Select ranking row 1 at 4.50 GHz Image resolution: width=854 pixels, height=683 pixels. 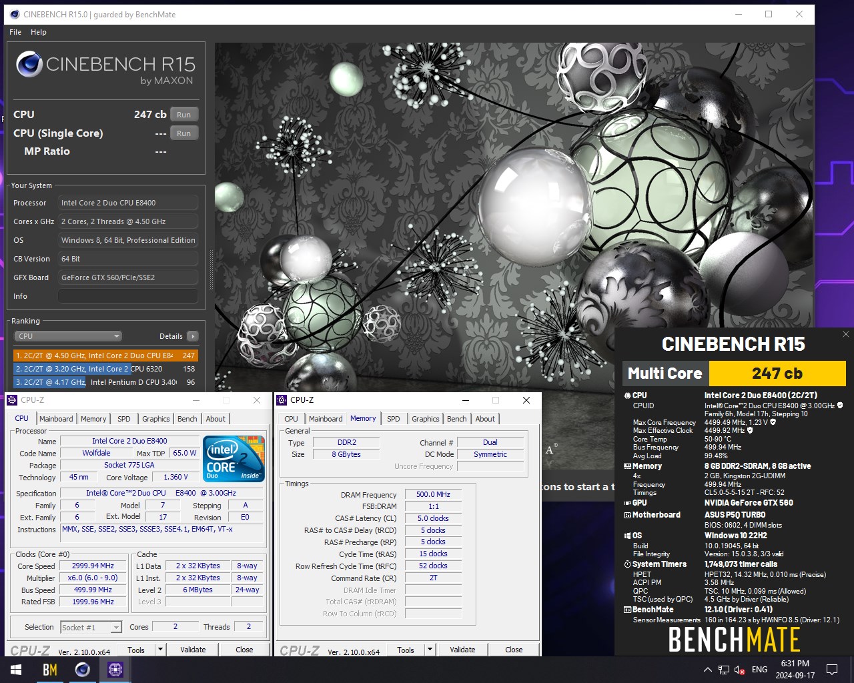click(105, 356)
